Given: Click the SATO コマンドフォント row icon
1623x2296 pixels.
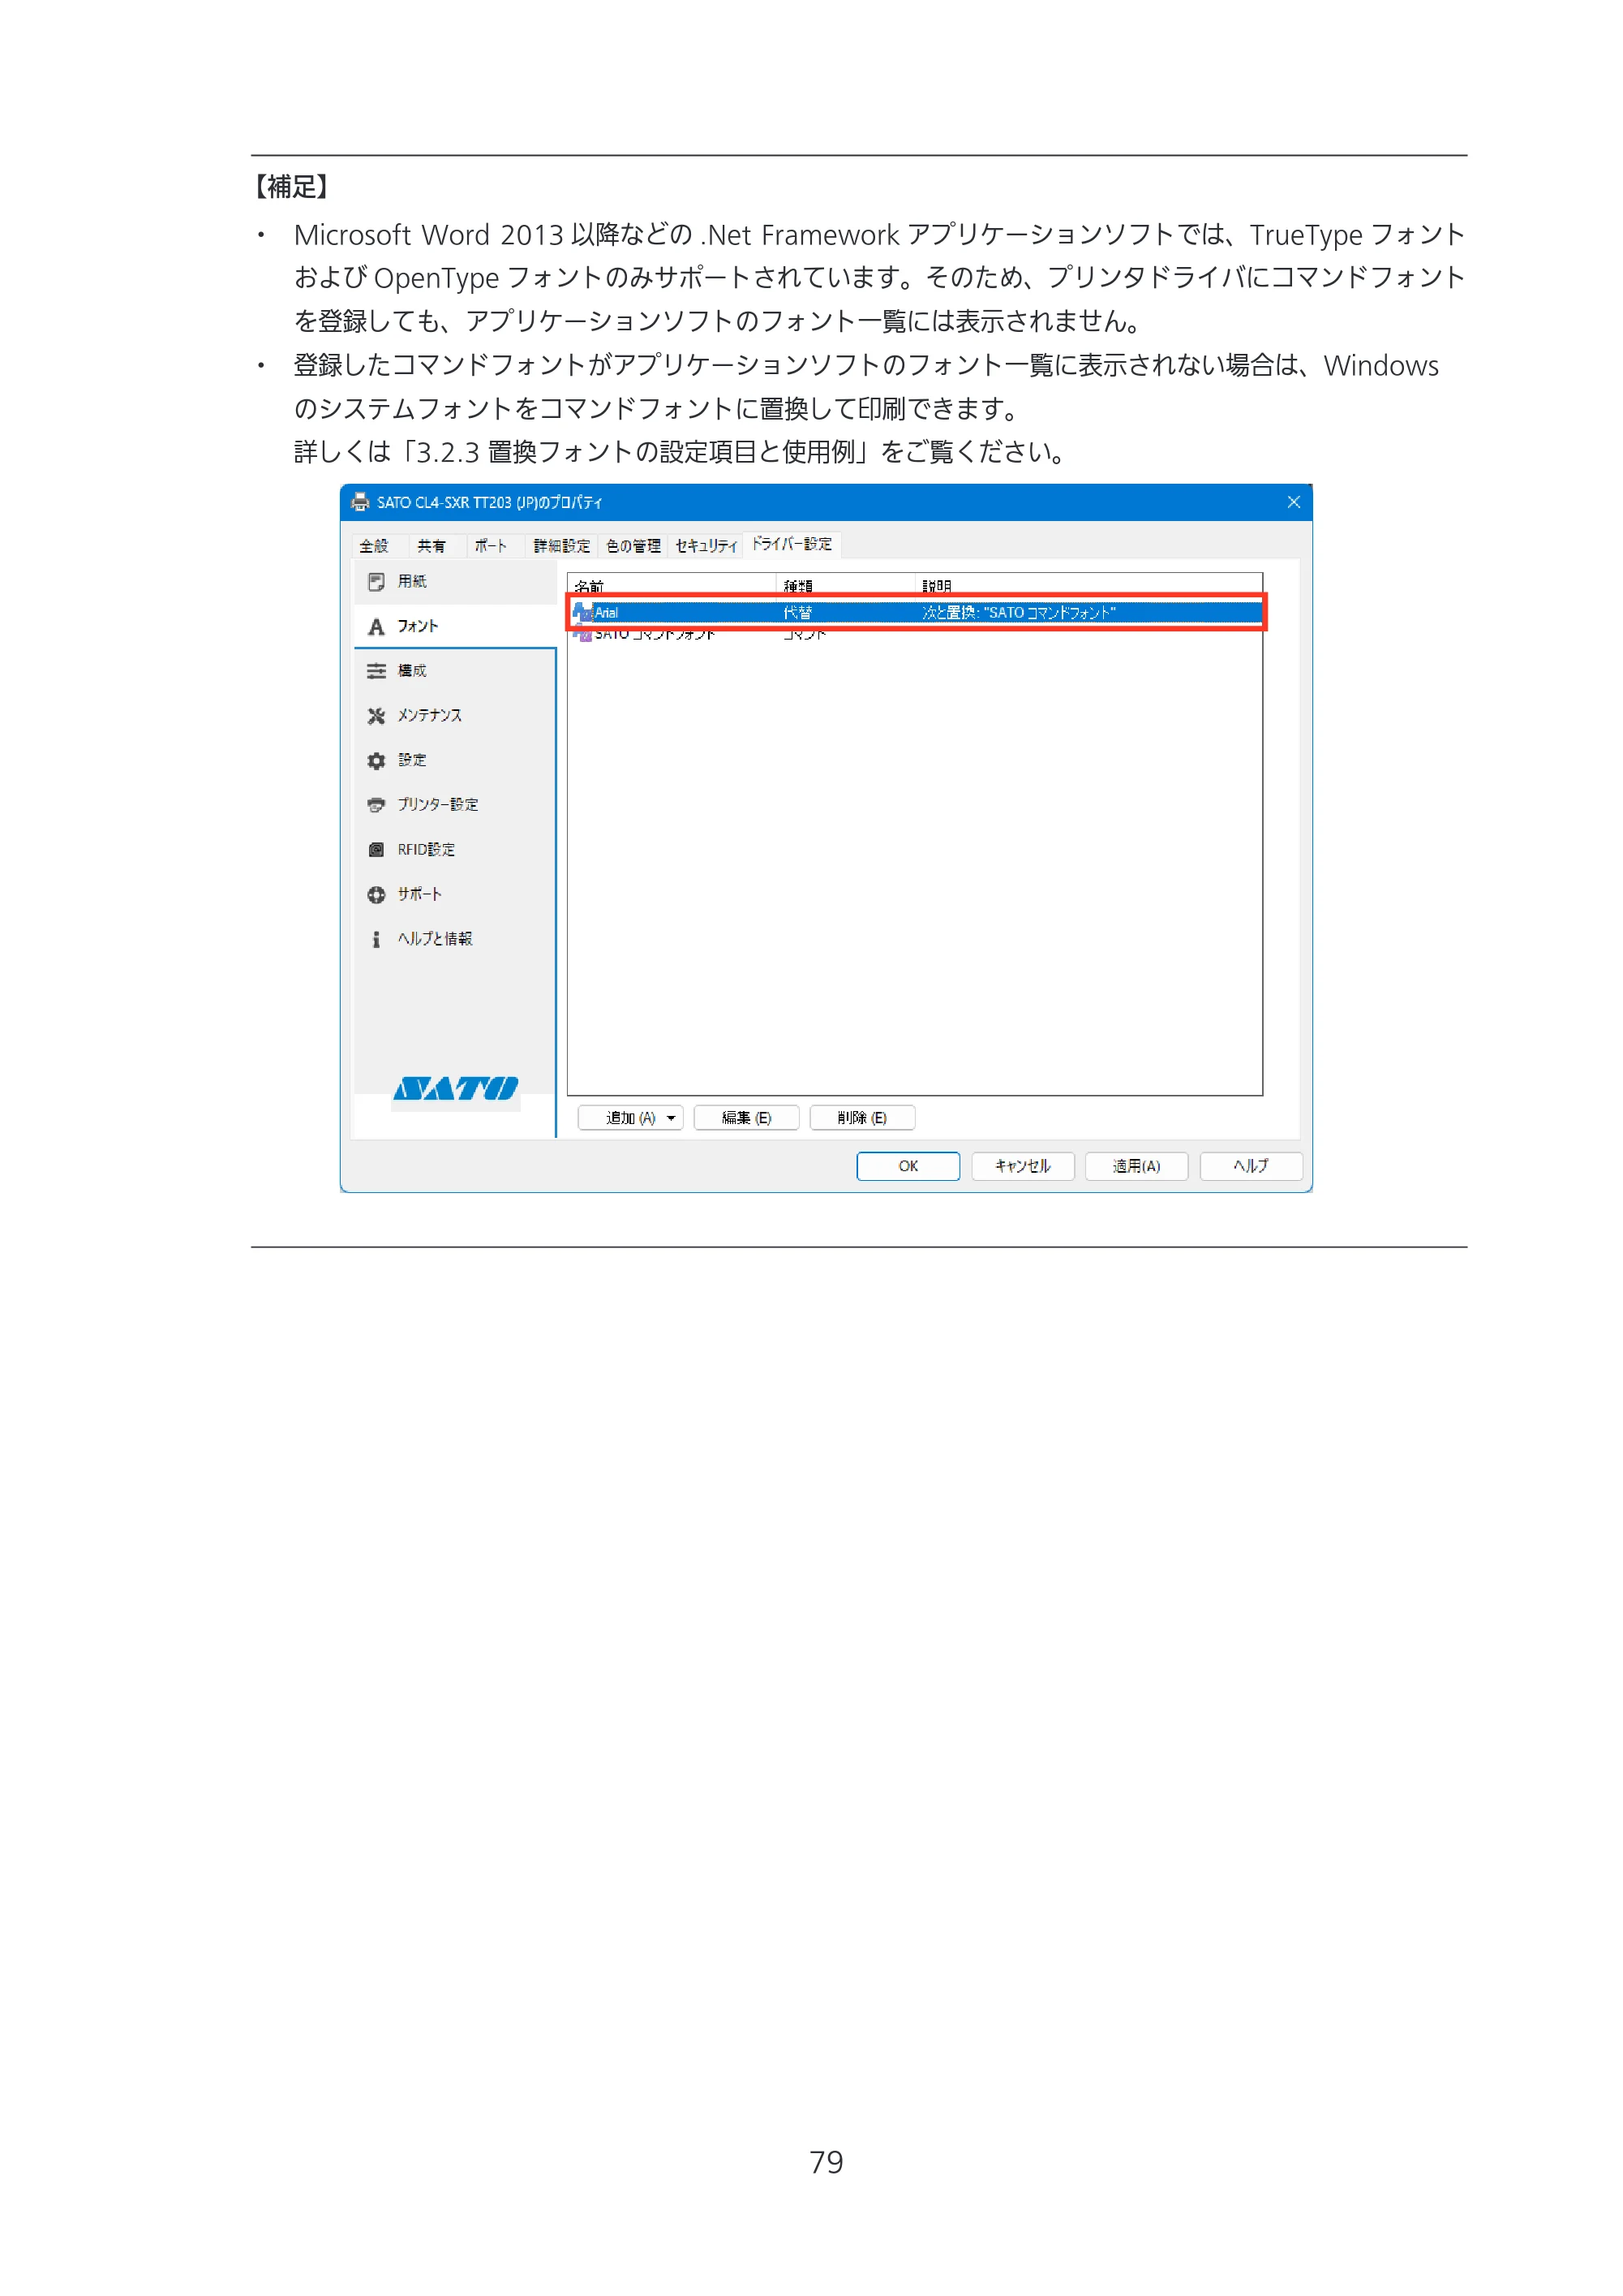Looking at the screenshot, I should coord(582,634).
